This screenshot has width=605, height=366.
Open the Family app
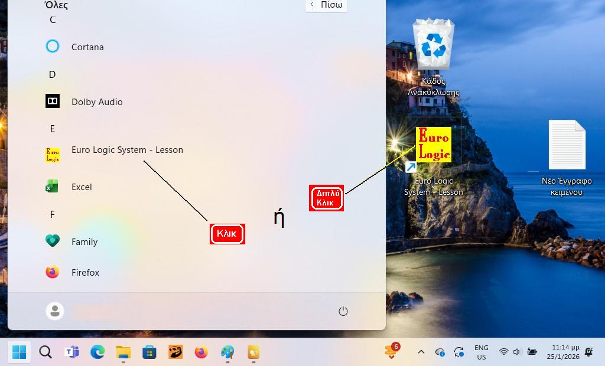pos(84,241)
